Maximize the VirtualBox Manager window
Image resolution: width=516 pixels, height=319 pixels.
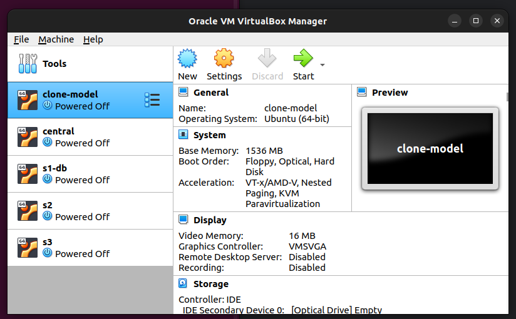476,21
